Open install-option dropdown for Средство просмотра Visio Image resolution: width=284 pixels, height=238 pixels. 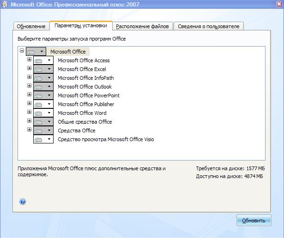[x=43, y=139]
